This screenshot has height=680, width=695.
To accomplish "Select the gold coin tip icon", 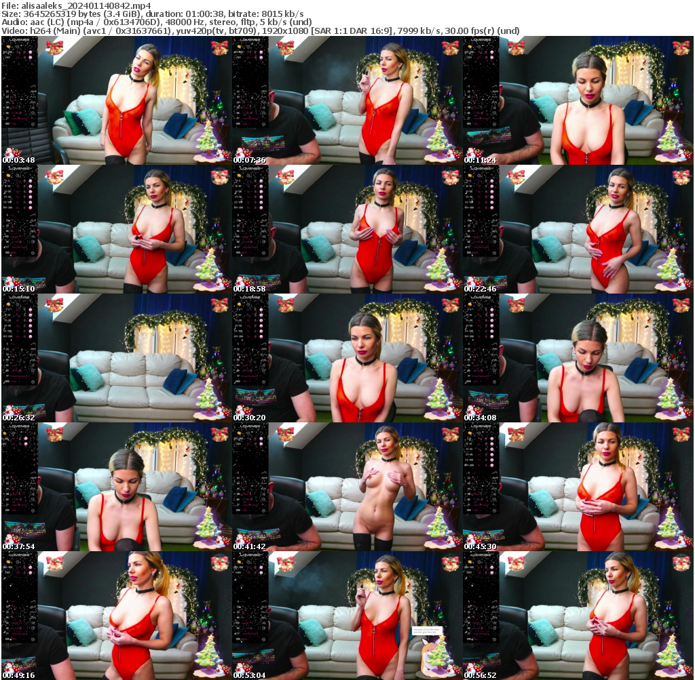I will (8, 46).
